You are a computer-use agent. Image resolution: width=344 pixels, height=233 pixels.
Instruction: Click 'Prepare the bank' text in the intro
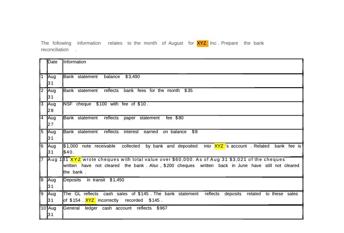pos(243,43)
